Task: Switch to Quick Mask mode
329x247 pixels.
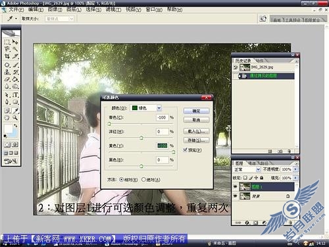Action: point(15,145)
